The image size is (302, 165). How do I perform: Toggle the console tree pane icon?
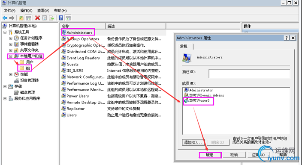28,18
